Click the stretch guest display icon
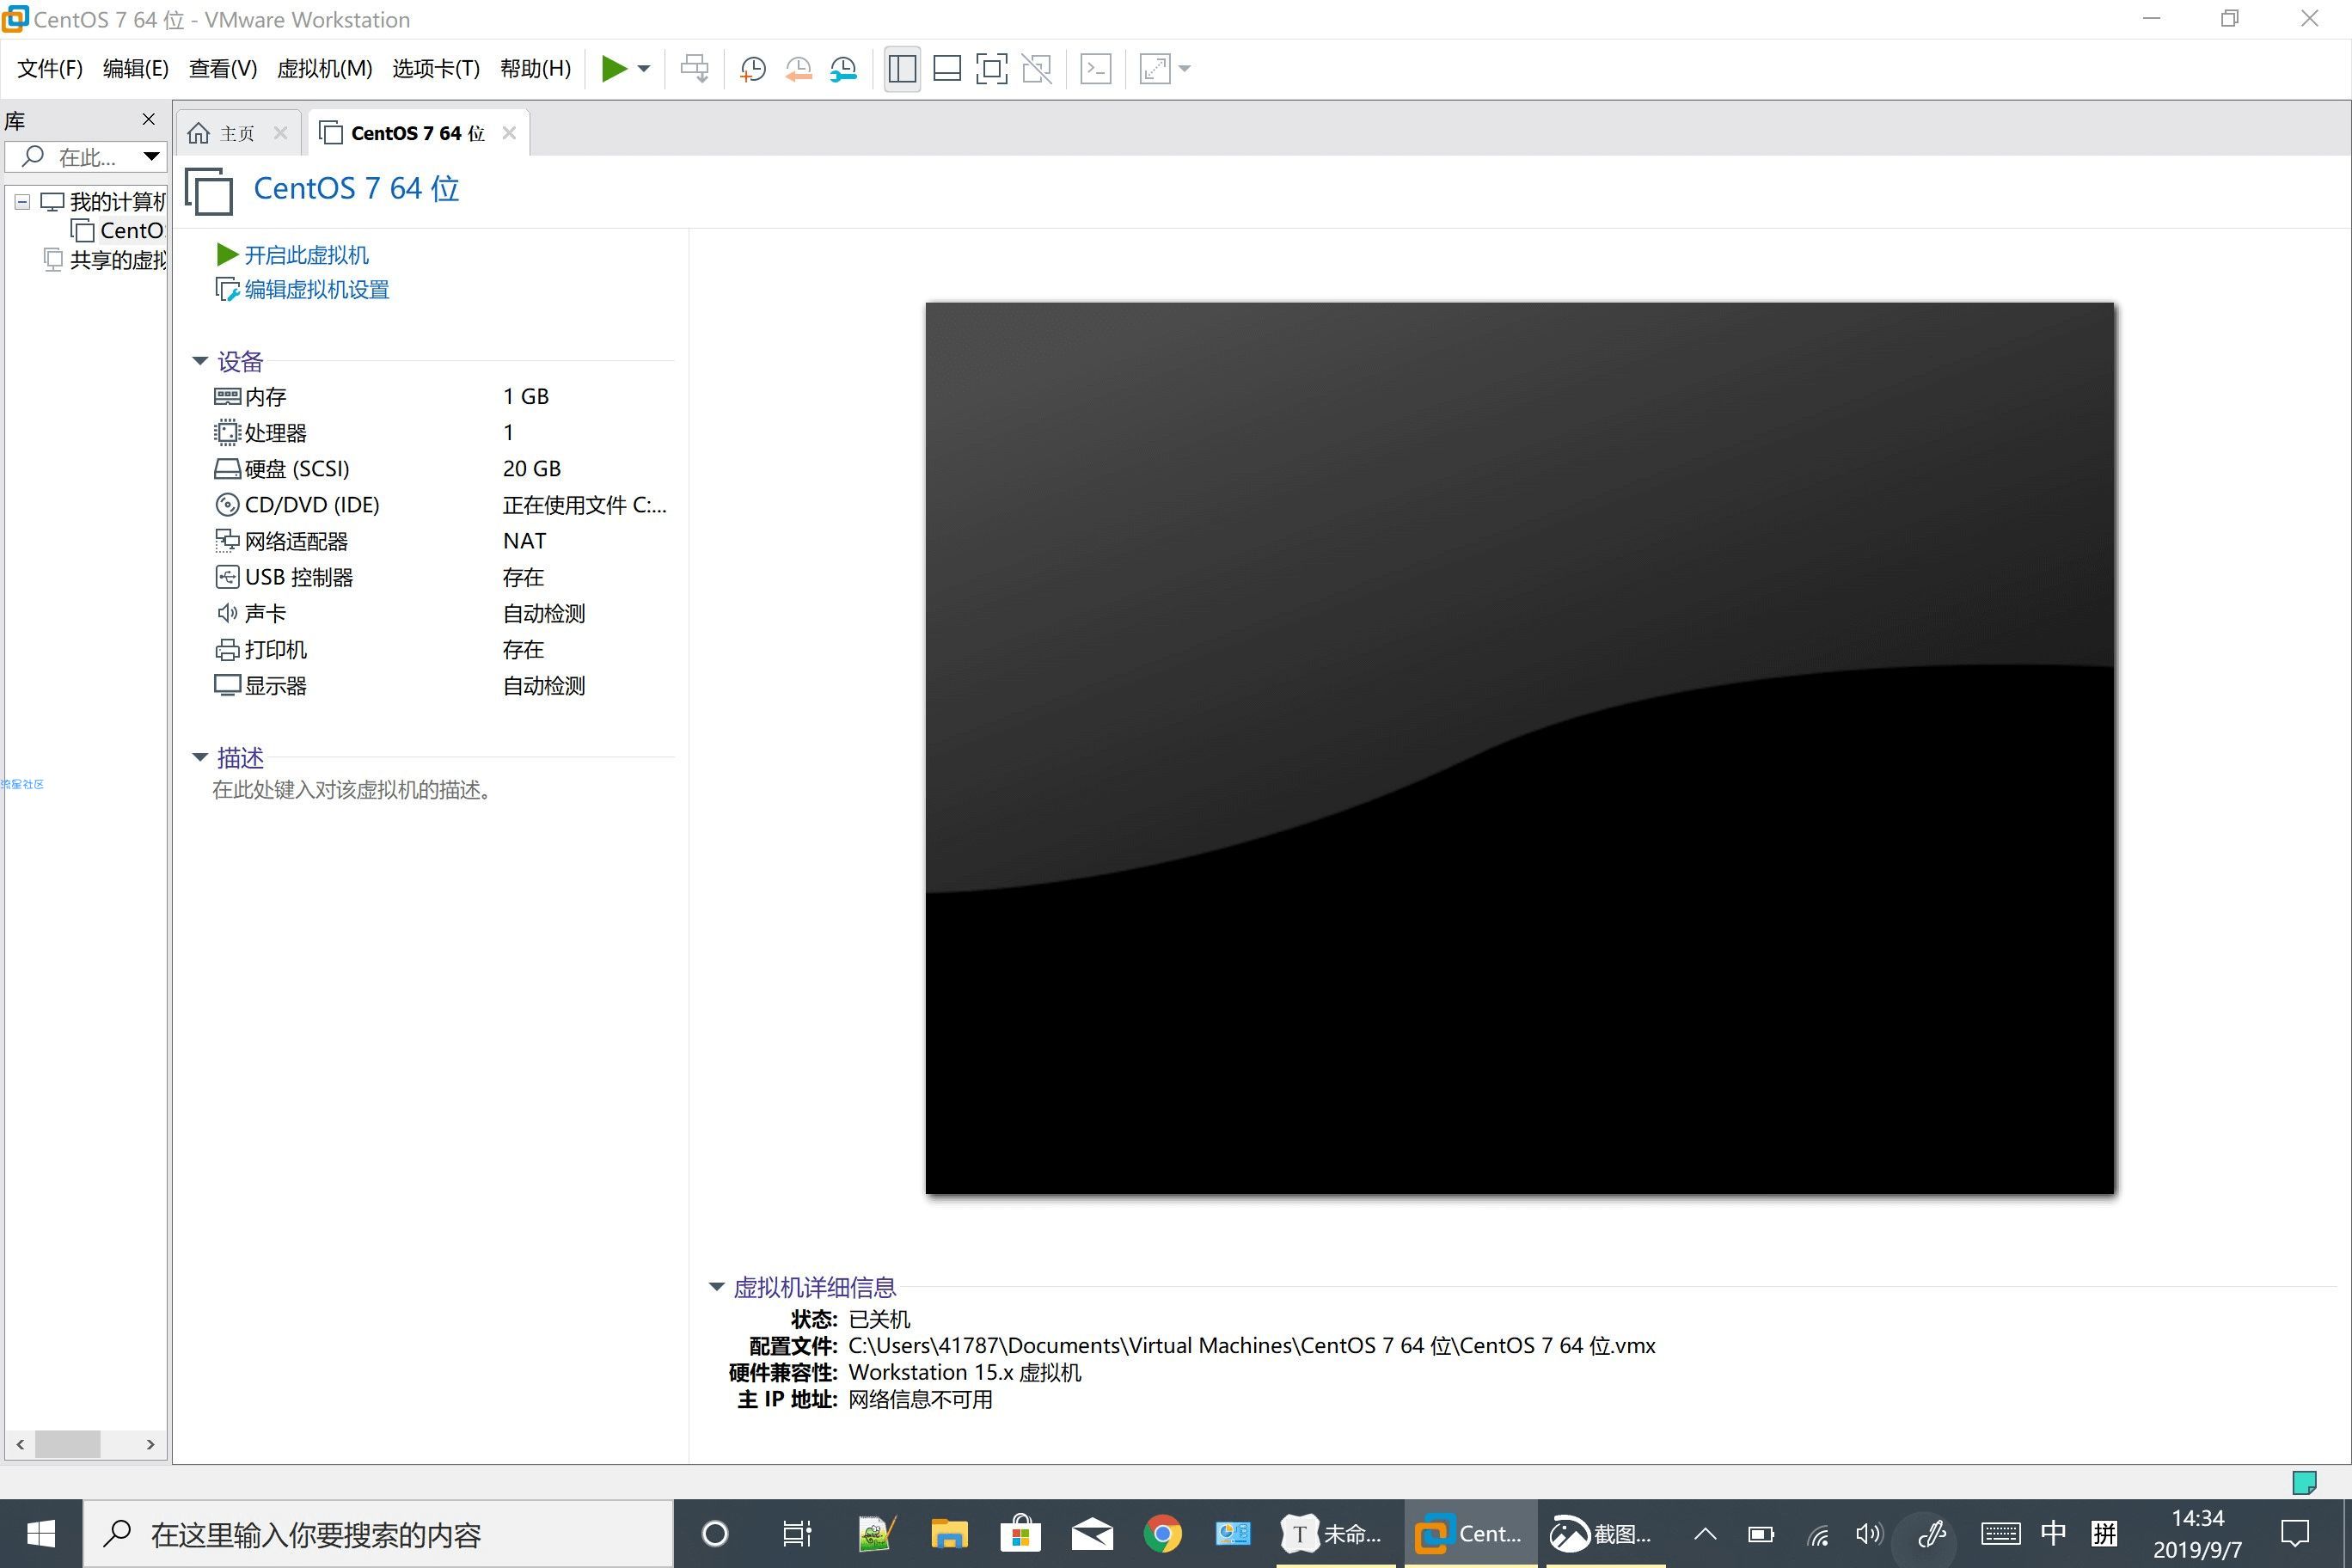The width and height of the screenshot is (2352, 1568). click(1154, 69)
